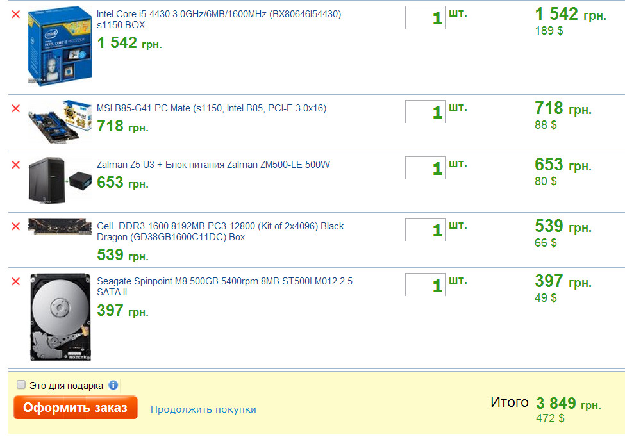This screenshot has width=625, height=437.
Task: Click the Оформить заказ button
Action: pyautogui.click(x=76, y=408)
